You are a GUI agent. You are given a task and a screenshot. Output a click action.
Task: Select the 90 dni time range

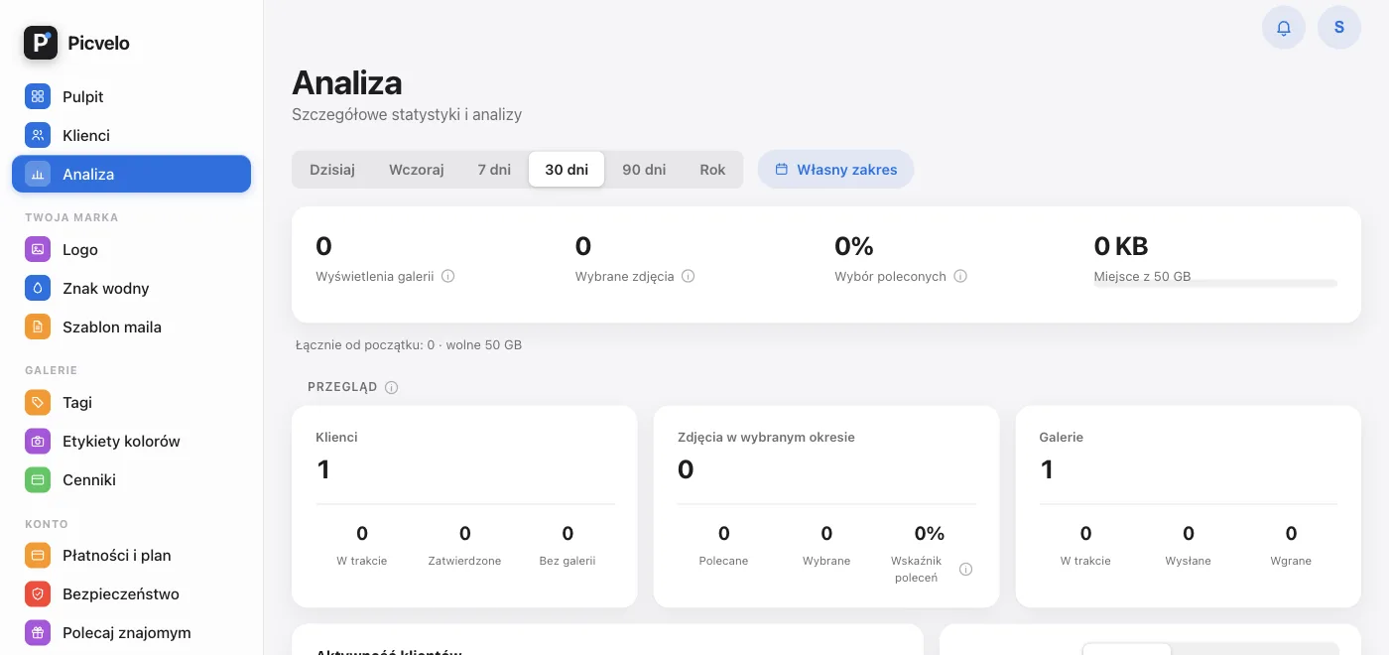pyautogui.click(x=644, y=169)
